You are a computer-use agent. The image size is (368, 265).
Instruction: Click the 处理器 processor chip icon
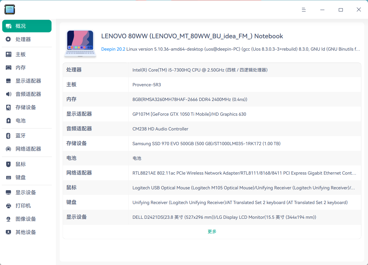point(9,39)
